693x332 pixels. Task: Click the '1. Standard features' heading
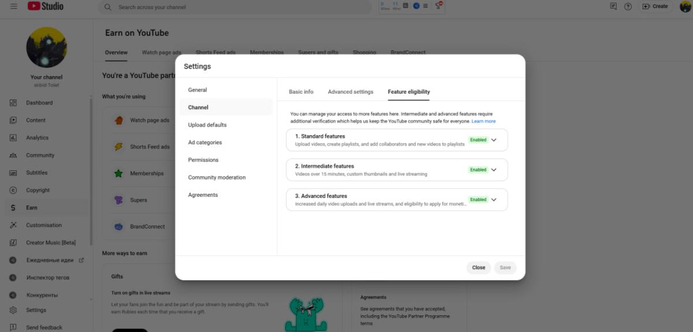click(x=320, y=136)
